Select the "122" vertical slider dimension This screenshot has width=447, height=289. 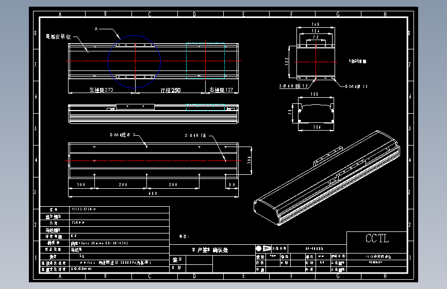(287, 62)
